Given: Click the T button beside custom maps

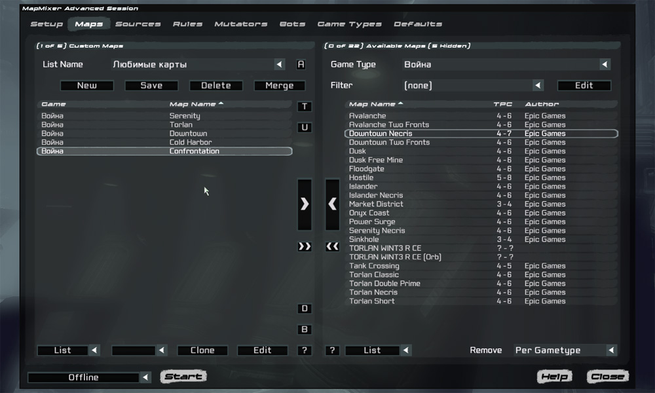Looking at the screenshot, I should (x=305, y=107).
